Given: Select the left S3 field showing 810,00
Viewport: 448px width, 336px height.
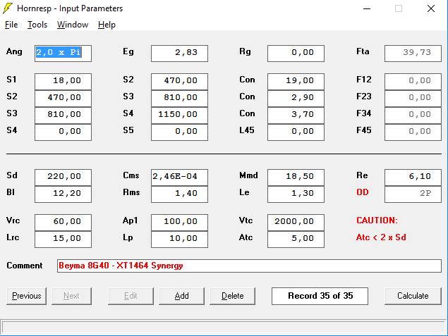Looking at the screenshot, I should pos(63,116).
